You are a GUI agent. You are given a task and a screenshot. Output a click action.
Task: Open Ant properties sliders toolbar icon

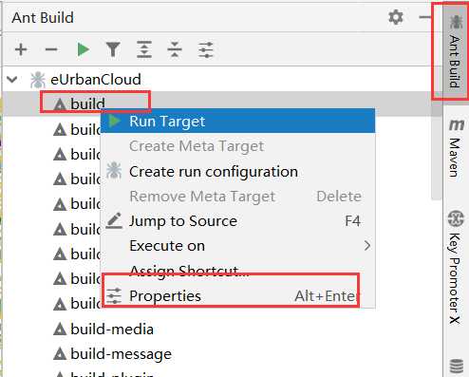tap(206, 49)
